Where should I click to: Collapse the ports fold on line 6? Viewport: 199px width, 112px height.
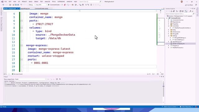[22, 21]
